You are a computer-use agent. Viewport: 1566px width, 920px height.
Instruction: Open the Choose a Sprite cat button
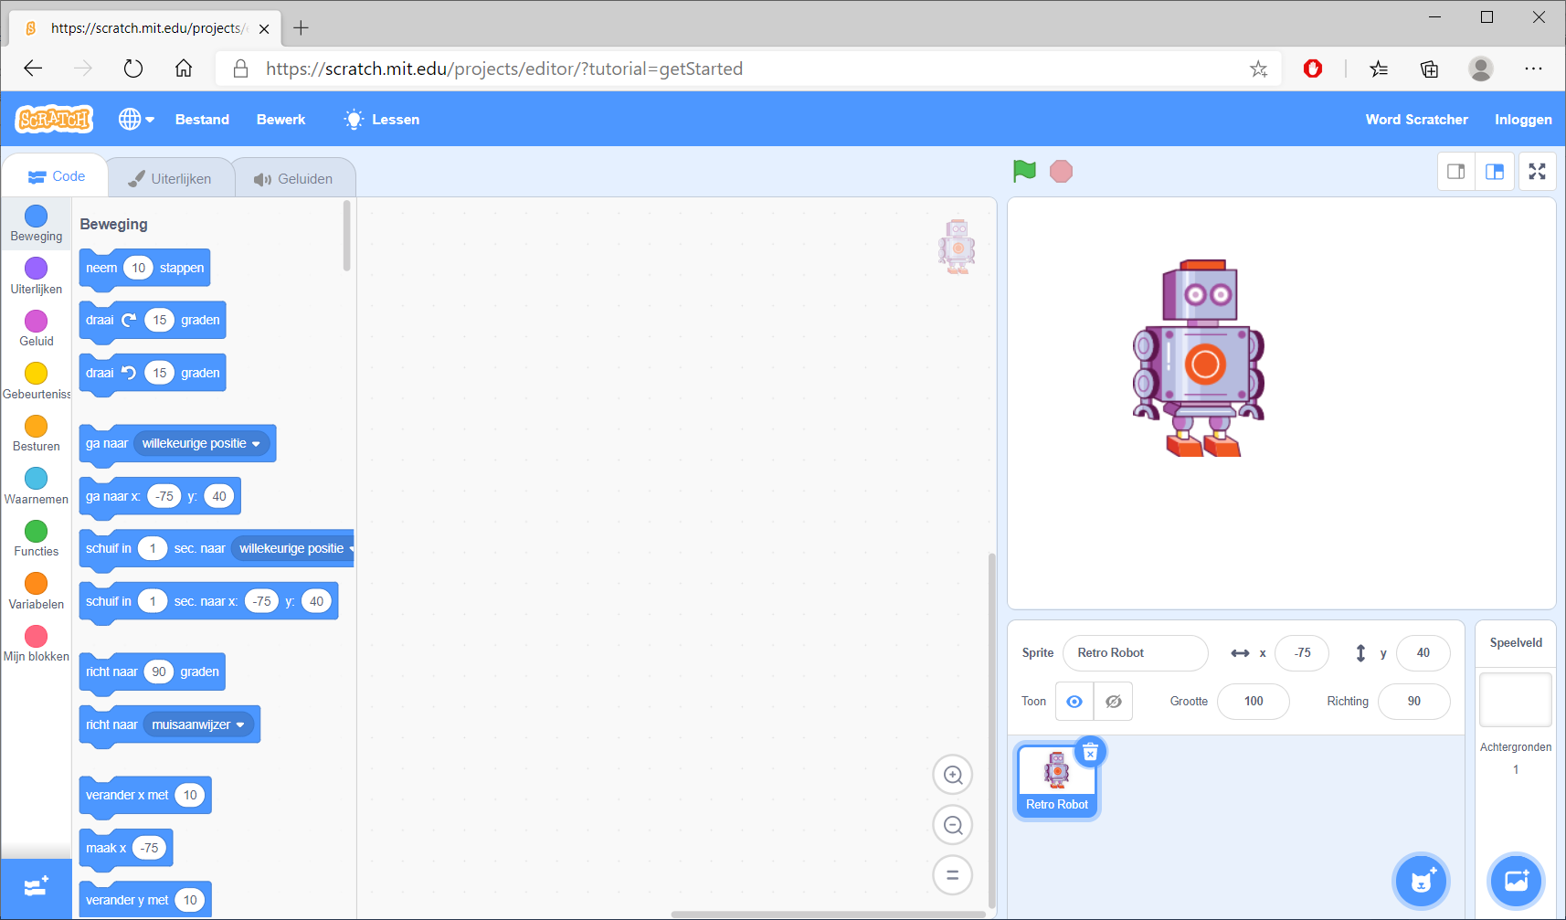coord(1422,881)
